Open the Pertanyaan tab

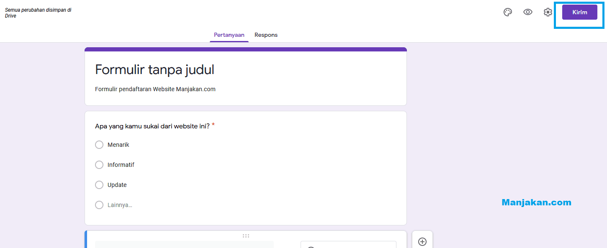(229, 35)
